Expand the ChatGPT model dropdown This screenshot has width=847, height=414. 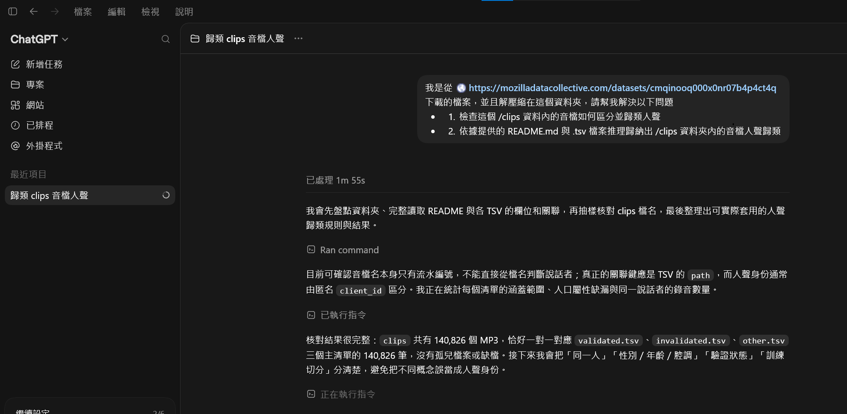point(39,39)
